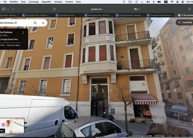The image size is (193, 138).
Task: Open the Segnalibri menu
Action: [x=46, y=2]
